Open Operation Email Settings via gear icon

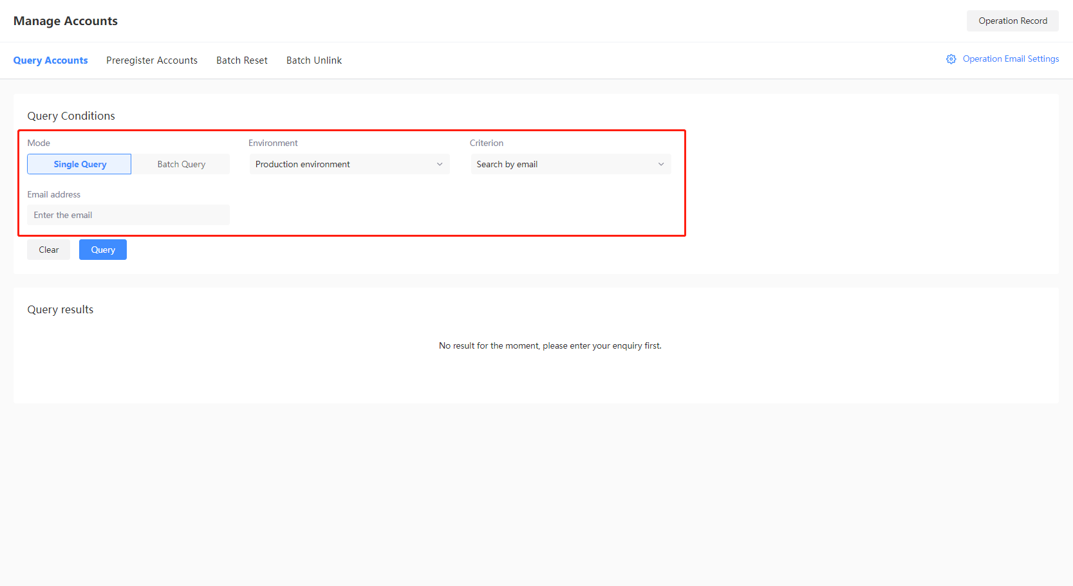(951, 59)
